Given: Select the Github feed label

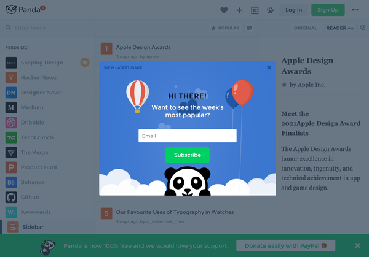Looking at the screenshot, I should tap(30, 198).
